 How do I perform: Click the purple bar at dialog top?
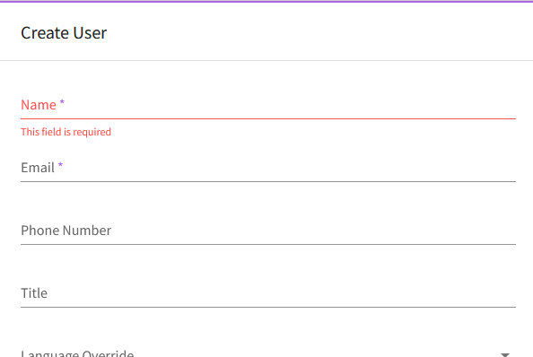point(266,2)
